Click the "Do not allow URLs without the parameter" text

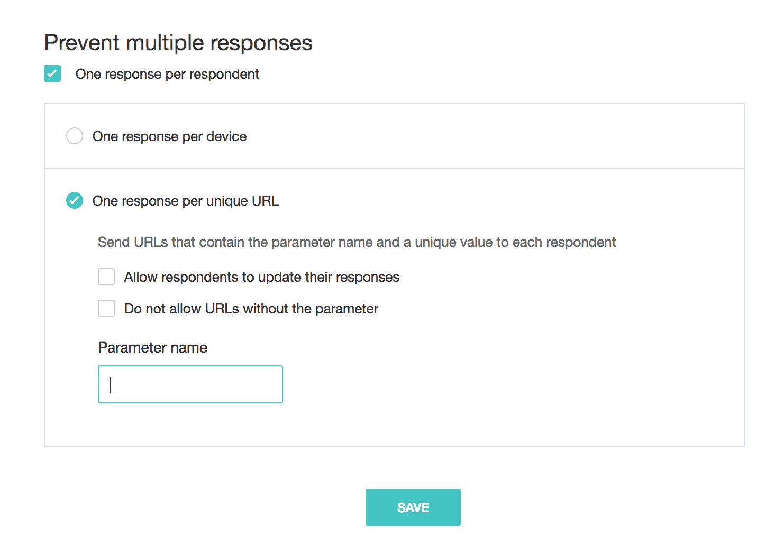click(x=251, y=309)
